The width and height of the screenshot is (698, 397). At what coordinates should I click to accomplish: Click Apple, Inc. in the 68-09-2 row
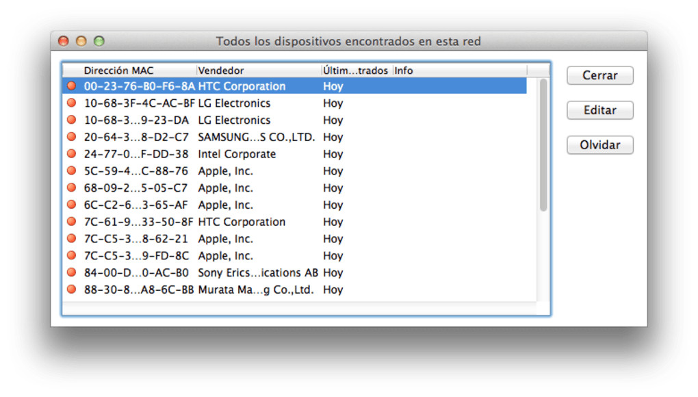(x=225, y=188)
